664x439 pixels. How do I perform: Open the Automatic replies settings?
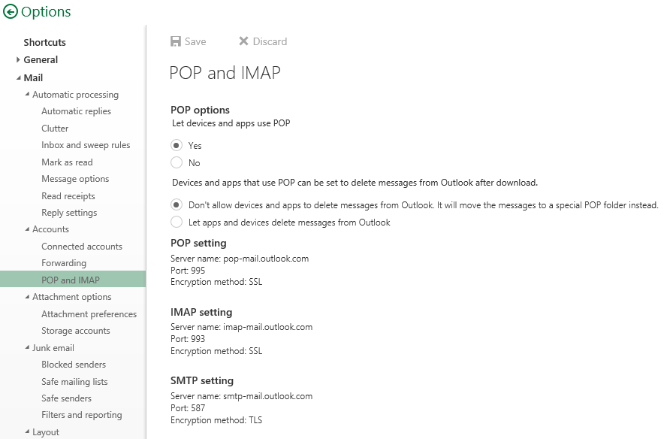click(x=76, y=111)
